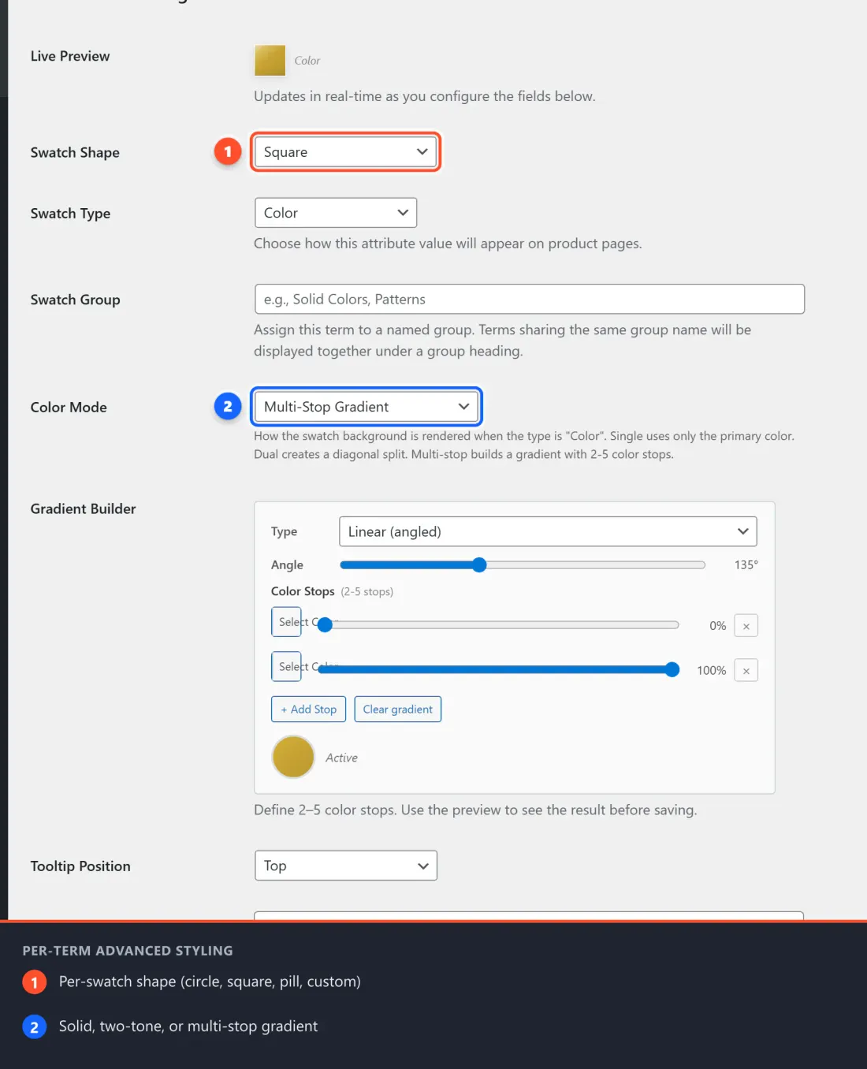
Task: Click the 100% stop position value
Action: point(711,670)
